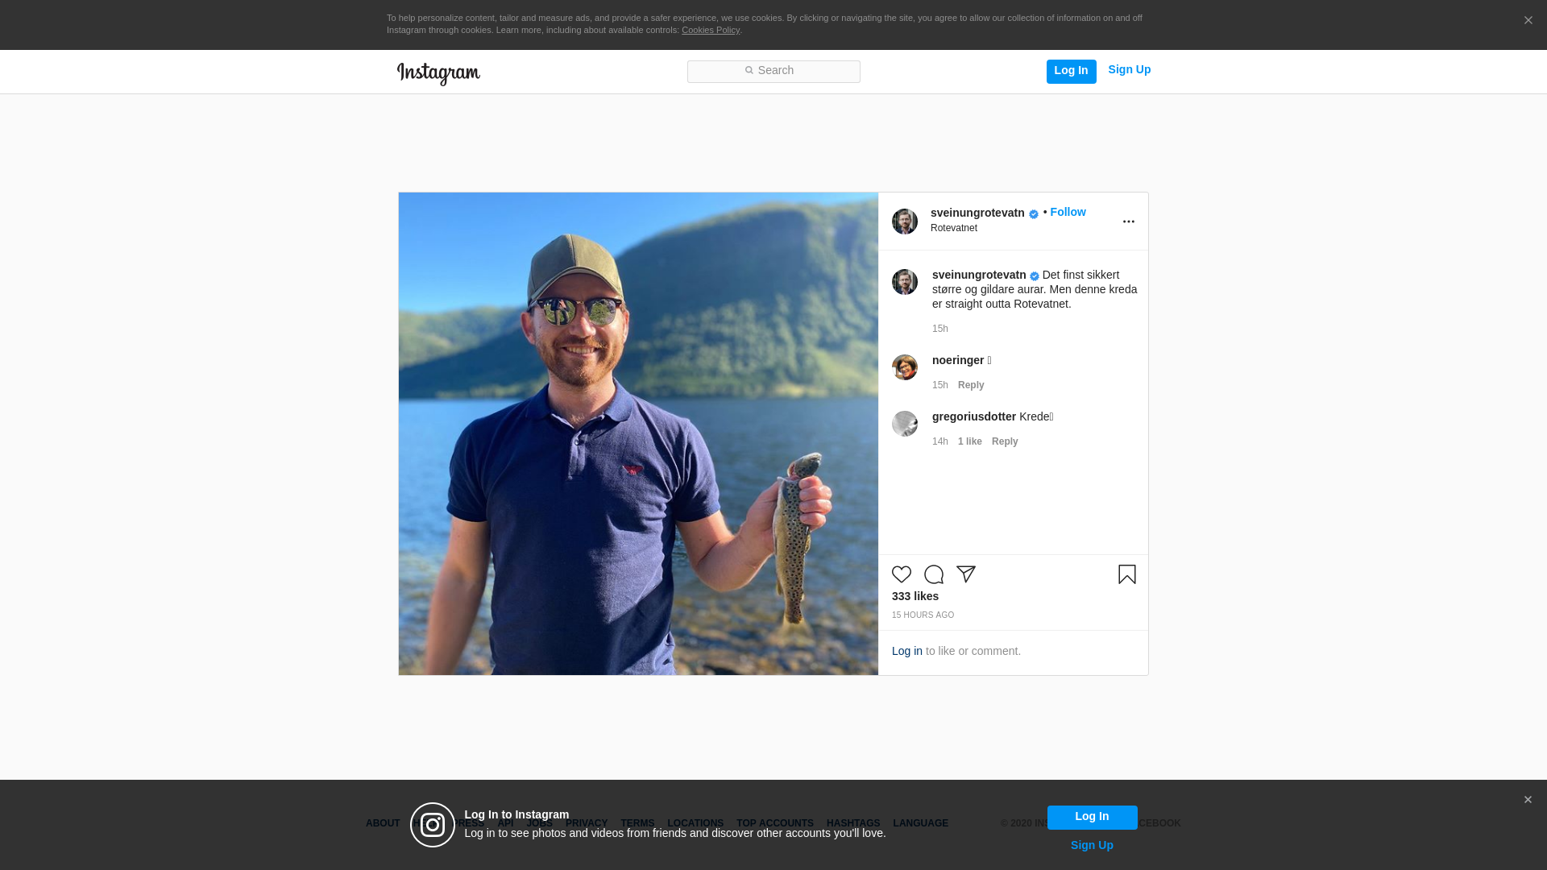1547x870 pixels.
Task: Dismiss the cookie notice banner
Action: (1528, 21)
